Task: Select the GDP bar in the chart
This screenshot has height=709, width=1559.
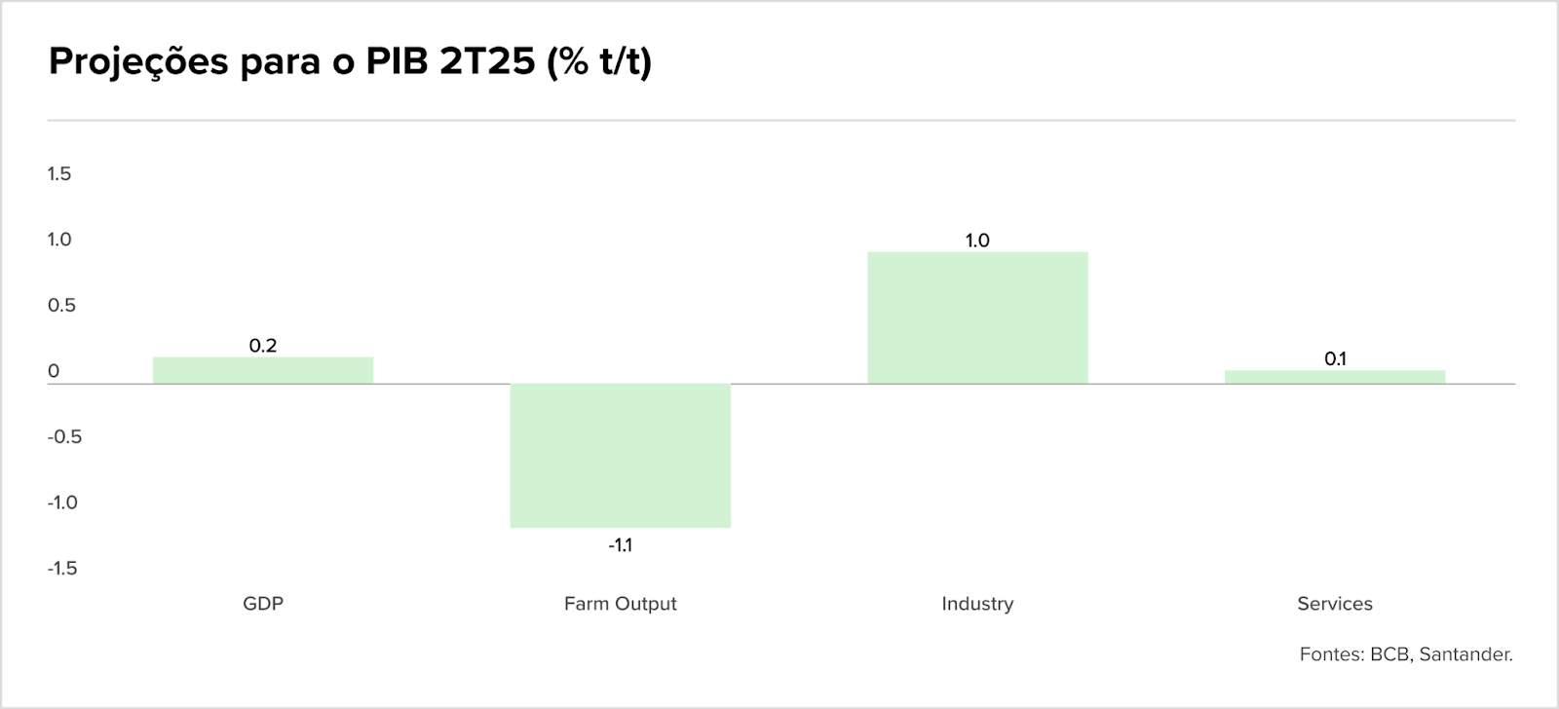Action: click(263, 371)
